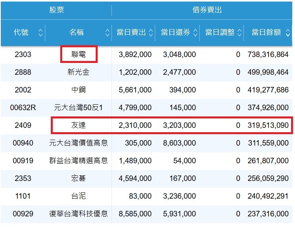Click 宏碁 balance 256,059,290
The height and width of the screenshot is (227, 295).
[268, 178]
